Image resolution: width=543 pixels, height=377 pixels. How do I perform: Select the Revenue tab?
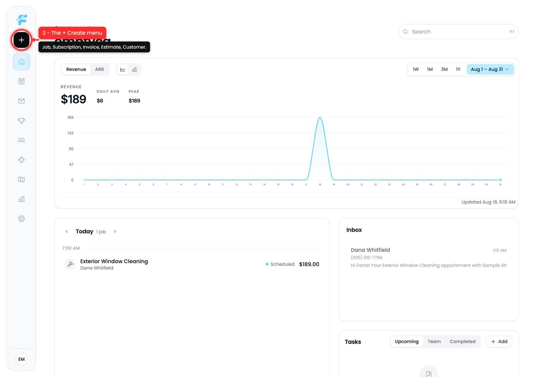pyautogui.click(x=76, y=69)
